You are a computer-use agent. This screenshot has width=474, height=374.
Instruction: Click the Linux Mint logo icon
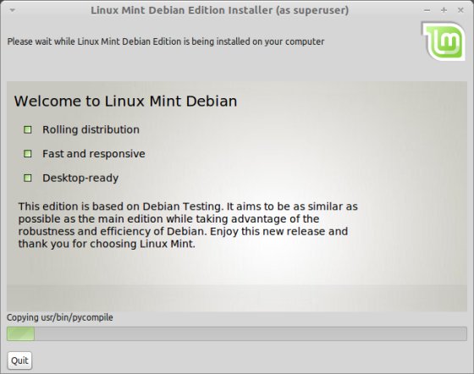click(x=444, y=41)
